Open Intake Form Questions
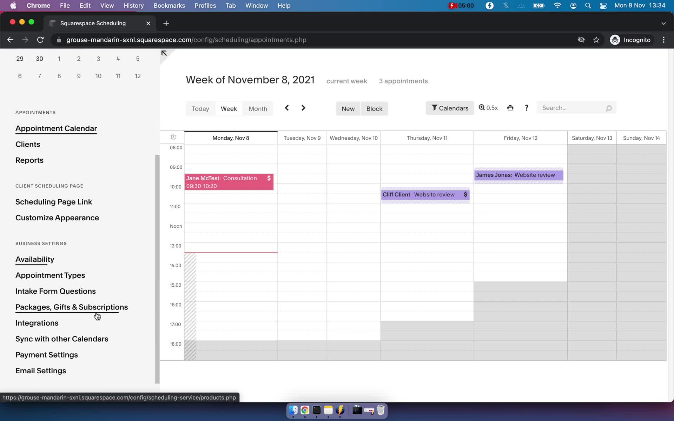The height and width of the screenshot is (421, 674). pos(55,291)
